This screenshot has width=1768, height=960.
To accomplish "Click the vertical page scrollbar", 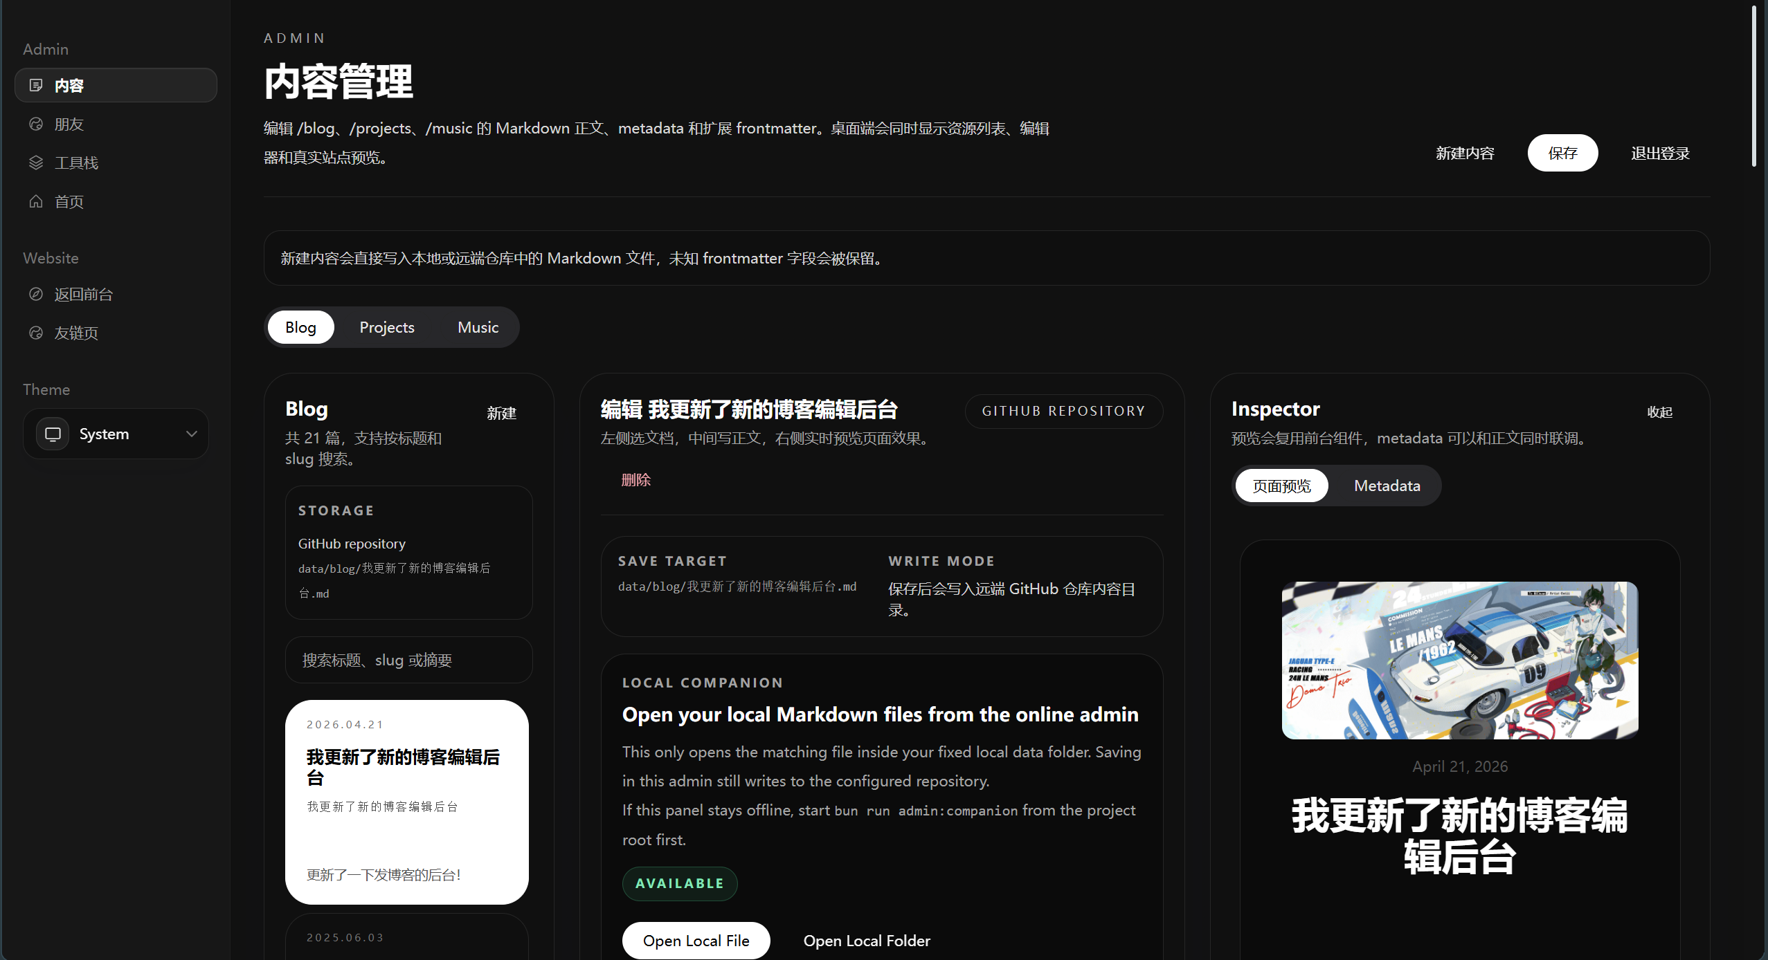I will pyautogui.click(x=1753, y=86).
